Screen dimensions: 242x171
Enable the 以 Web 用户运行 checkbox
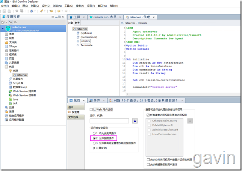(91, 109)
